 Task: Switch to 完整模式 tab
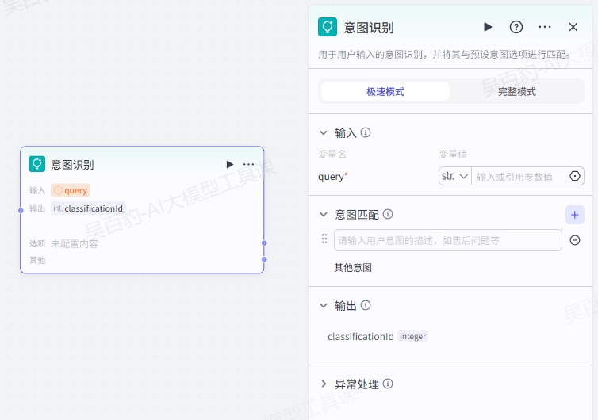[517, 91]
